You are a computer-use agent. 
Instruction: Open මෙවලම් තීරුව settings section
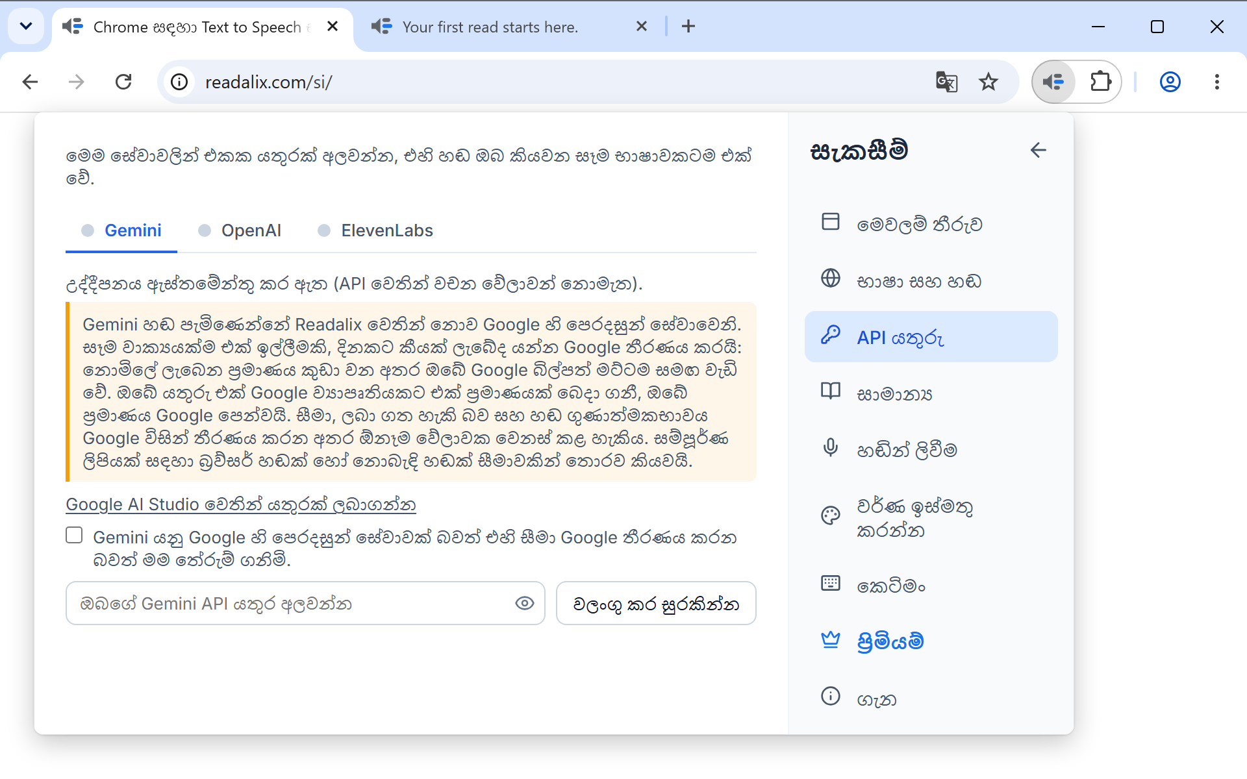[x=931, y=224]
